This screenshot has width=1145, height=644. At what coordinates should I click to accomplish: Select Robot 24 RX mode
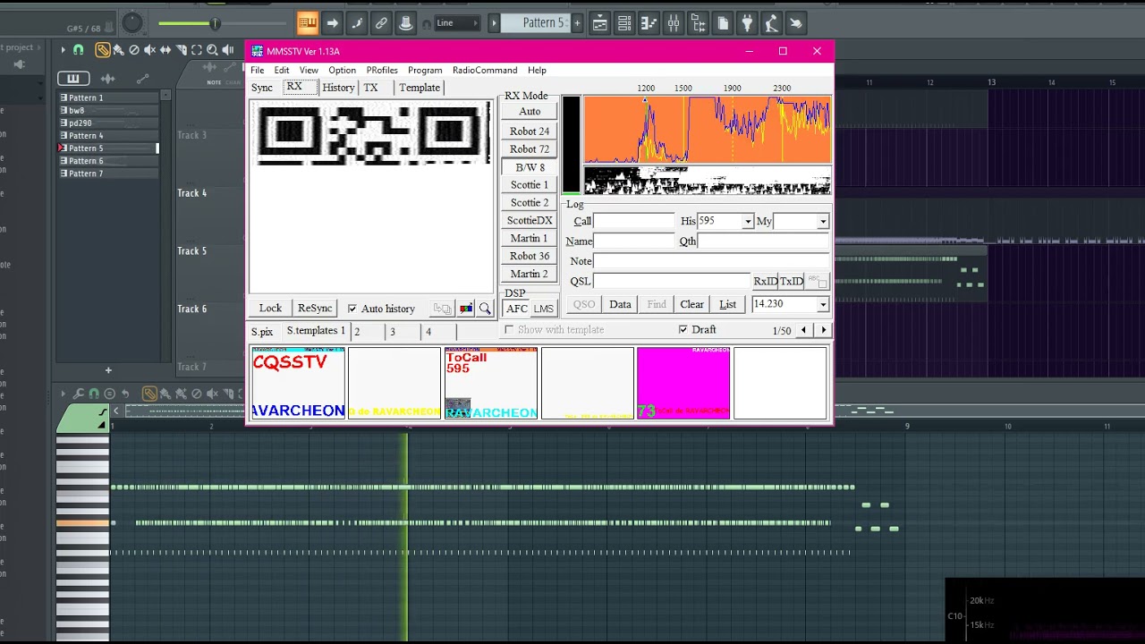(530, 131)
